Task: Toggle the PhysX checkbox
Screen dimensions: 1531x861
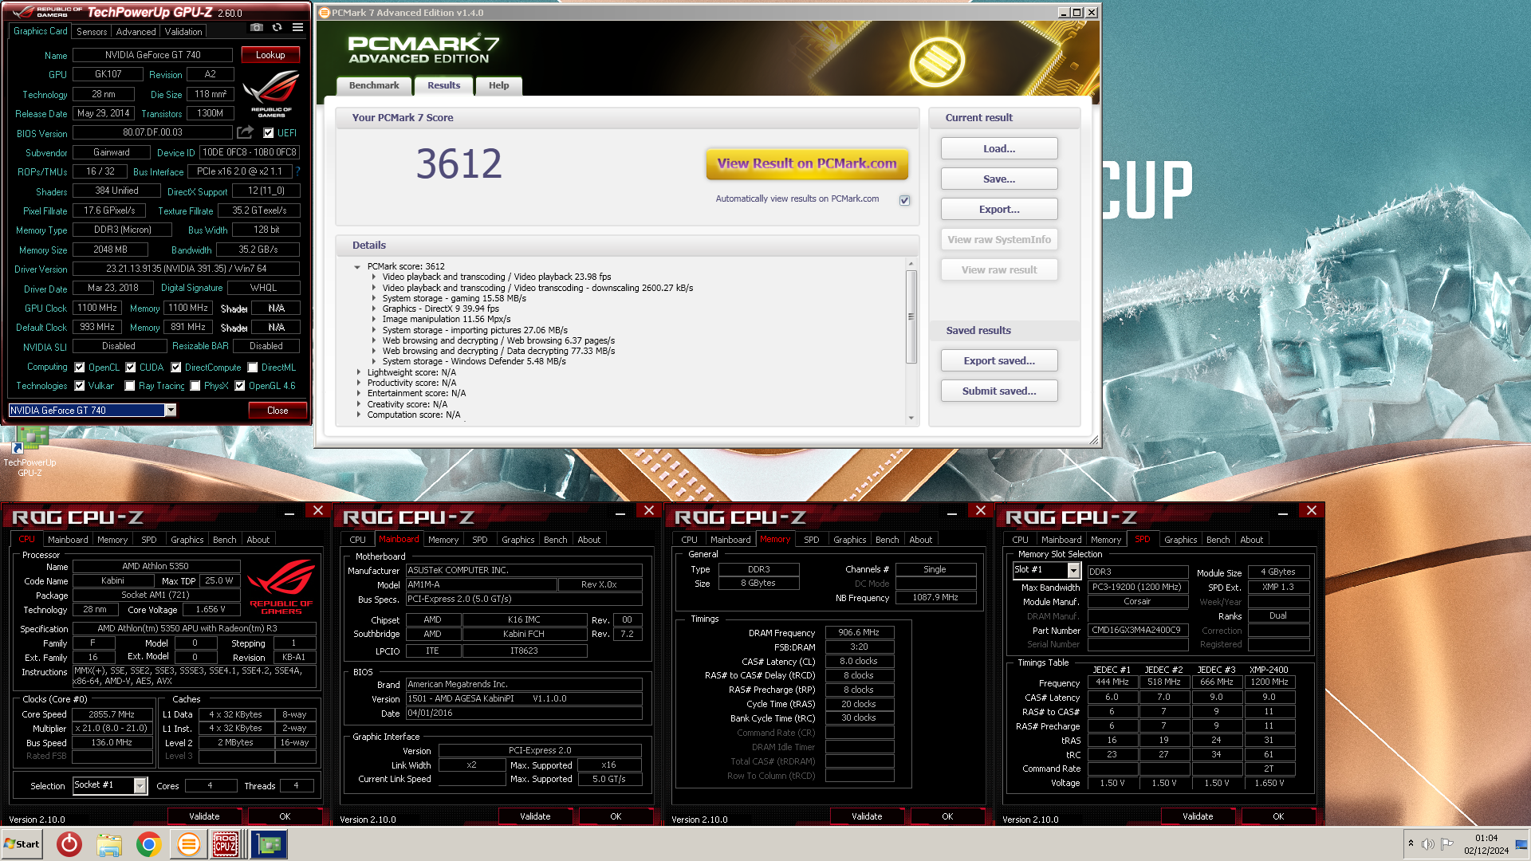Action: [195, 386]
